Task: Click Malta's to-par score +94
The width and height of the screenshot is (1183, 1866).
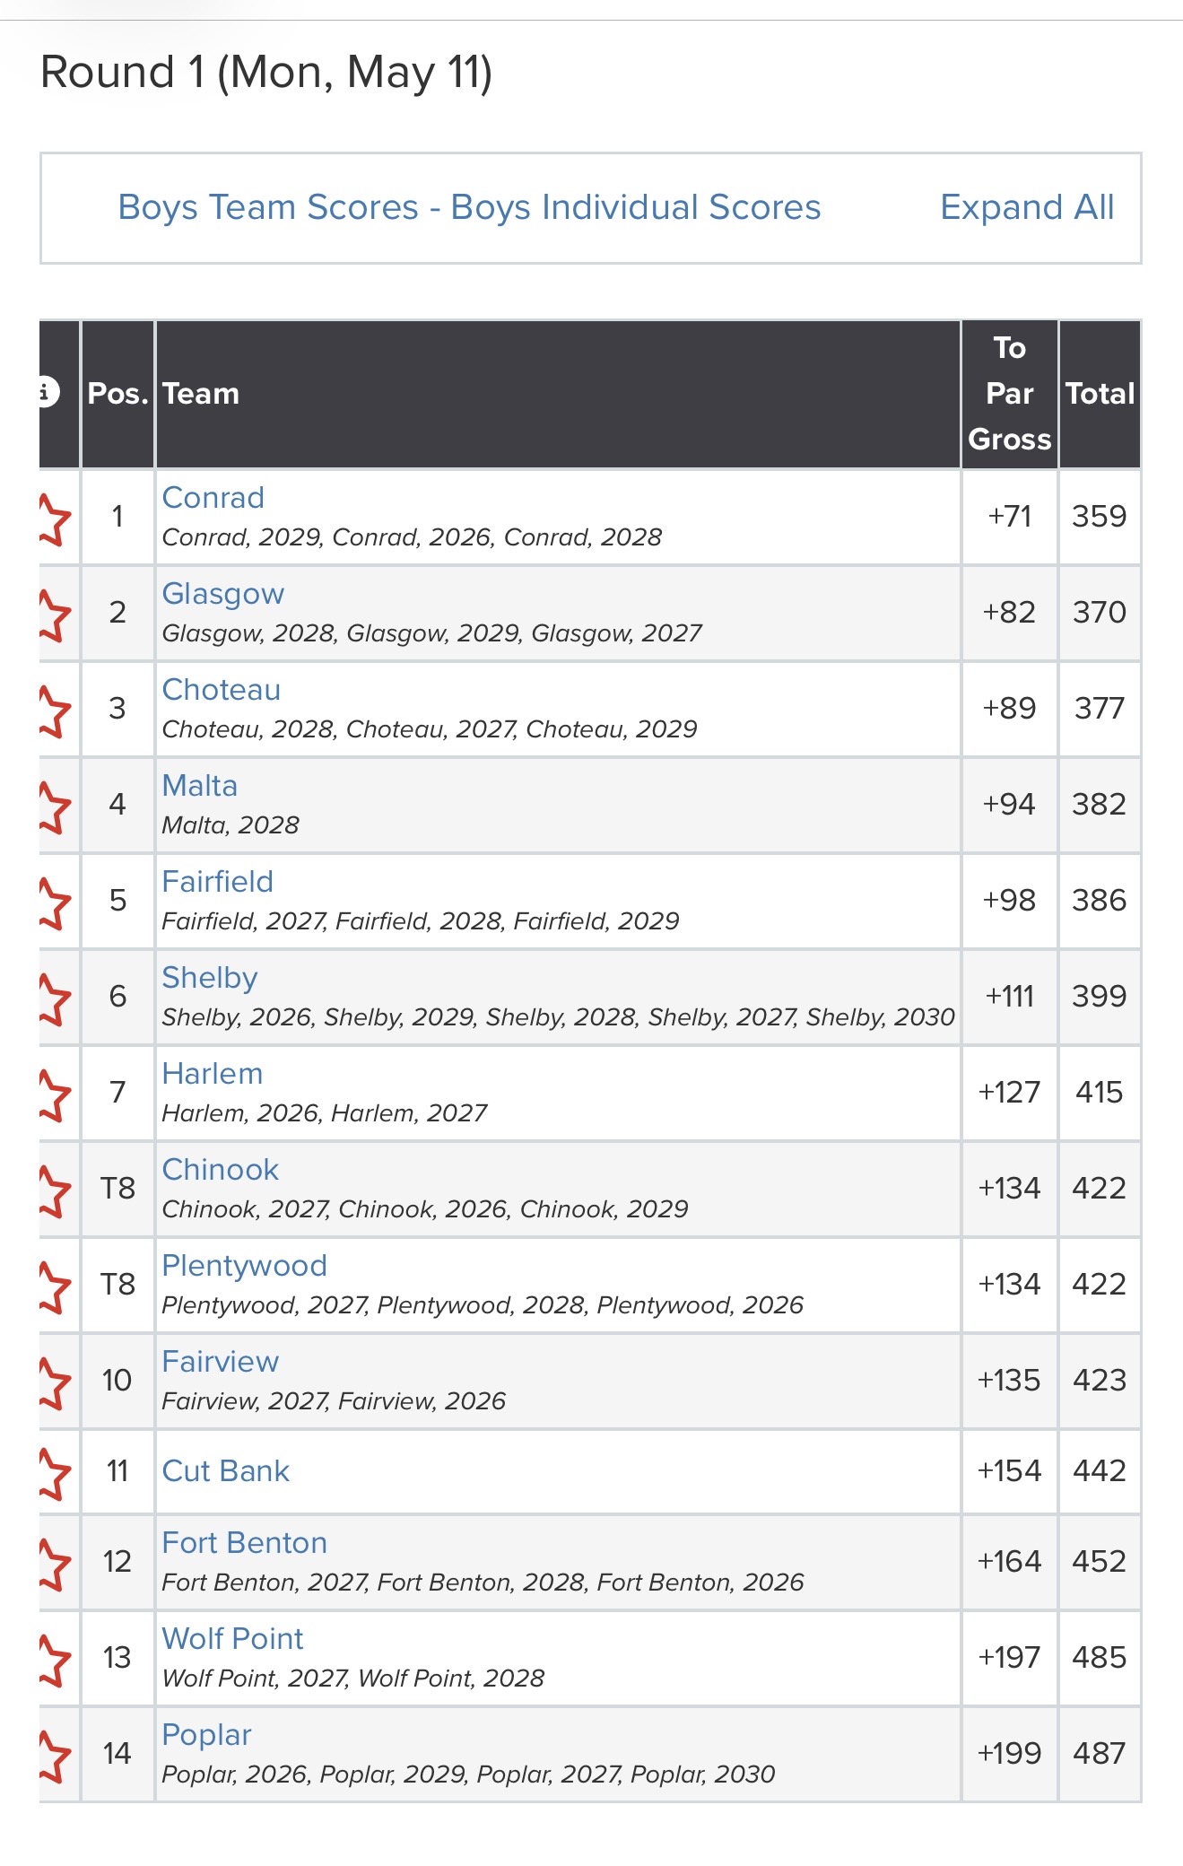Action: (1009, 805)
